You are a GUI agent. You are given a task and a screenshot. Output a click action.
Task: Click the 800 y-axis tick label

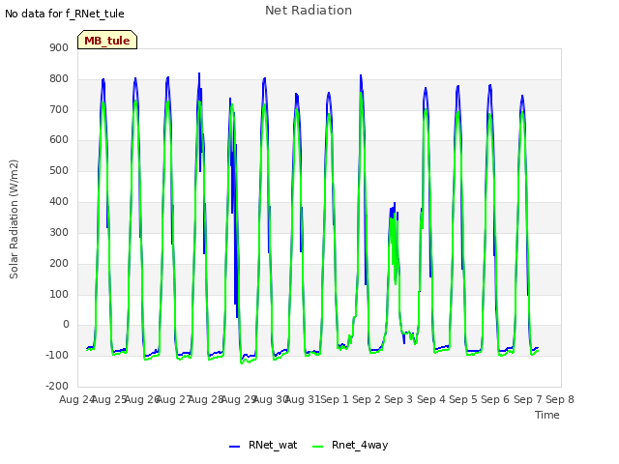[x=59, y=79]
